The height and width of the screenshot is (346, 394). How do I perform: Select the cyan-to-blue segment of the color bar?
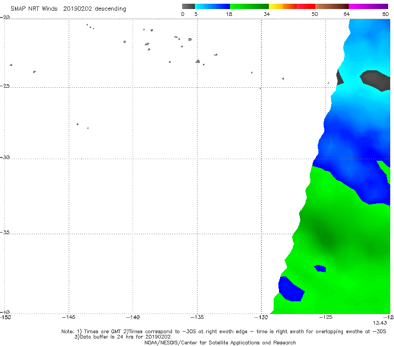[212, 6]
